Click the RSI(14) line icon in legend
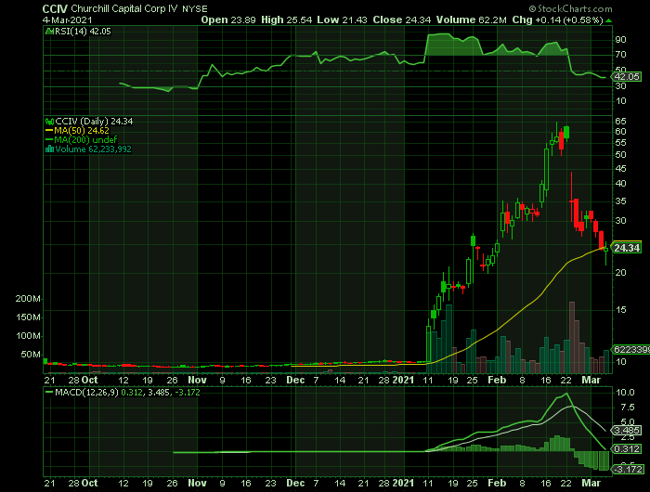The image size is (650, 492). (48, 29)
